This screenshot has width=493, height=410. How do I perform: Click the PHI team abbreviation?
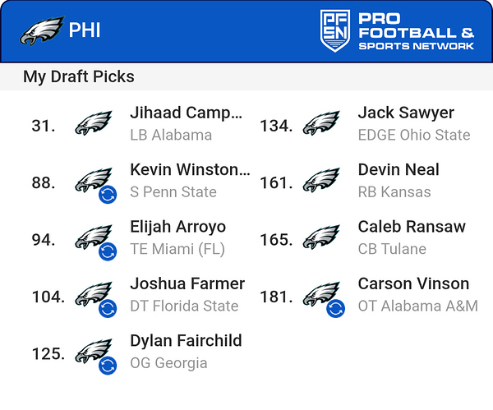(85, 30)
